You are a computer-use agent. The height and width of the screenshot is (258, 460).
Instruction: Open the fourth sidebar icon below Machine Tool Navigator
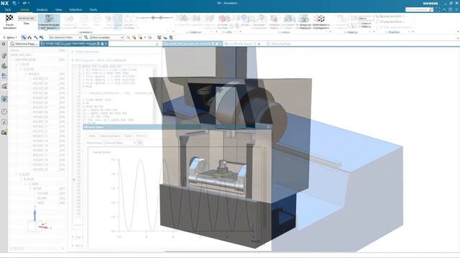click(x=4, y=86)
